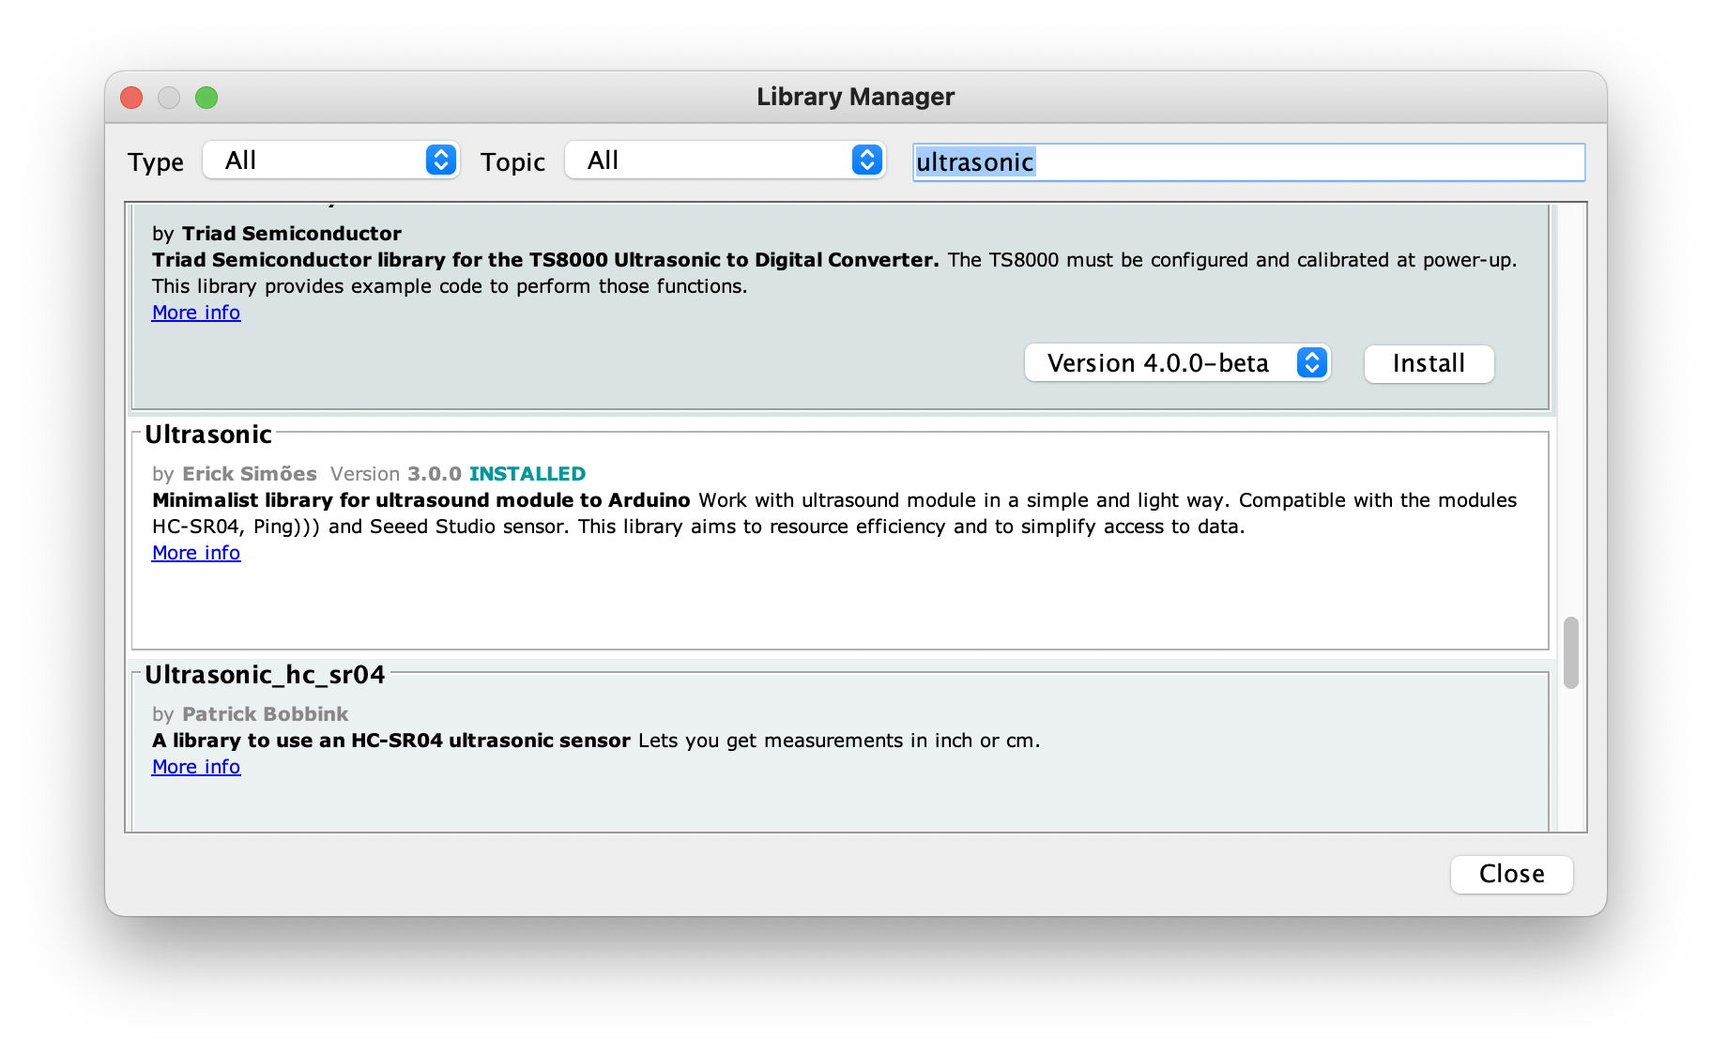Open the Type filter stepper chevron icon

(x=441, y=161)
